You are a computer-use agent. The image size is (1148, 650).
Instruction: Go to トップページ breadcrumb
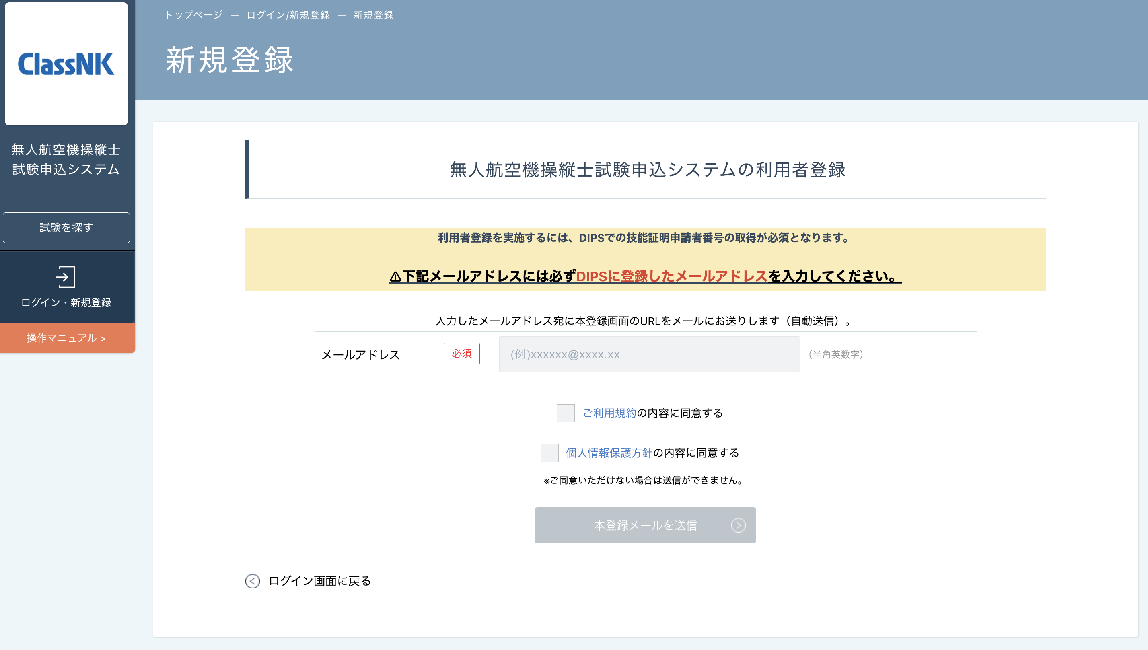tap(193, 15)
